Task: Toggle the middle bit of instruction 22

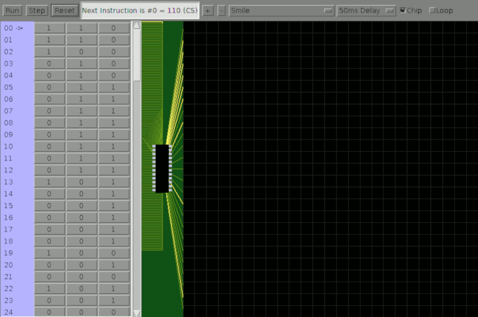Action: [x=82, y=288]
